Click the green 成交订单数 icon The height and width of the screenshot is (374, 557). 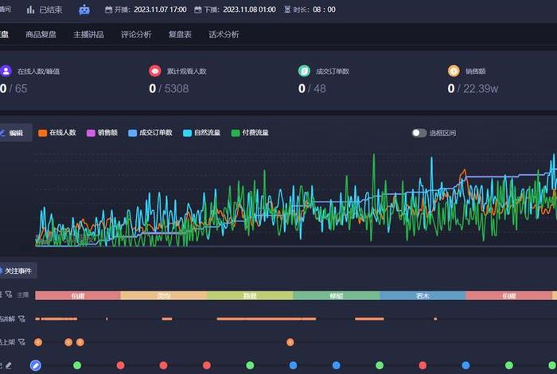tap(304, 71)
